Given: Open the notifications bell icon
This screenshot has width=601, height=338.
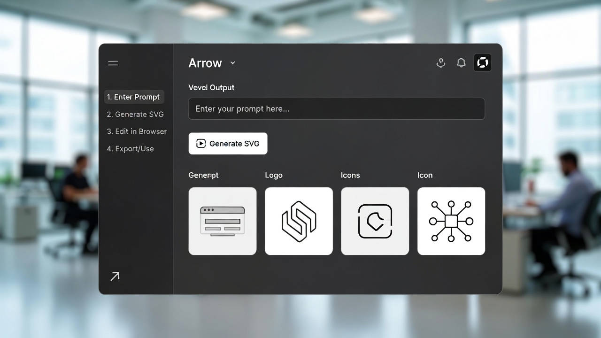Looking at the screenshot, I should click(x=461, y=62).
